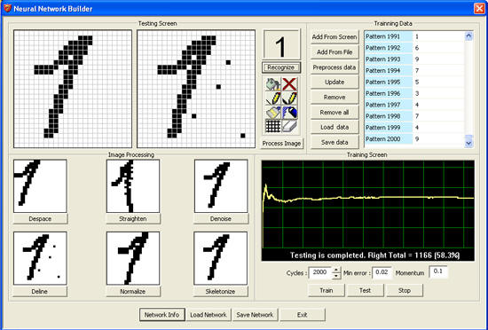Image resolution: width=488 pixels, height=330 pixels.
Task: Toggle the grid icon in tool palette
Action: (273, 126)
